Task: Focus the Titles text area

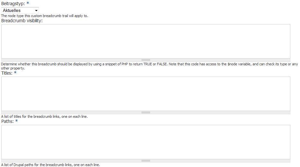Action: (146, 94)
